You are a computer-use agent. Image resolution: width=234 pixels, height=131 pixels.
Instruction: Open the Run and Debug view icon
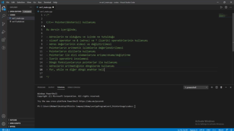(3, 32)
